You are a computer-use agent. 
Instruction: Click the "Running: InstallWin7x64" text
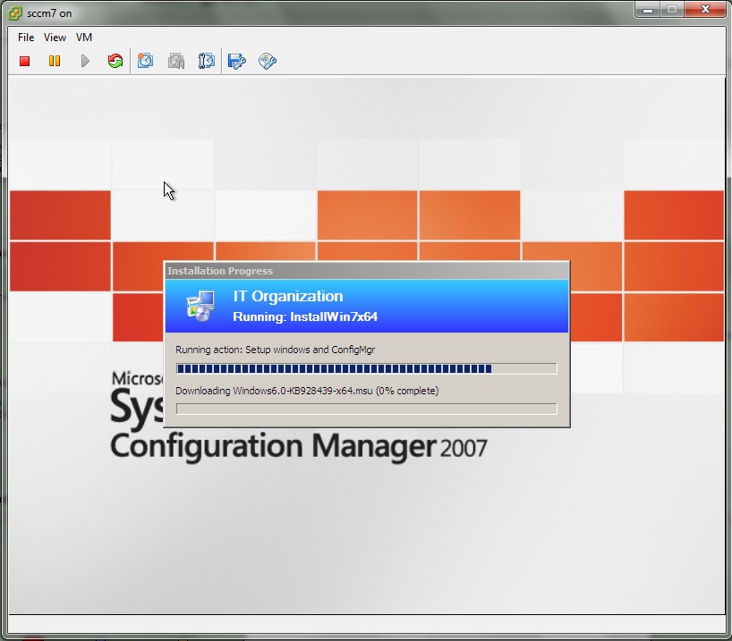pos(305,316)
